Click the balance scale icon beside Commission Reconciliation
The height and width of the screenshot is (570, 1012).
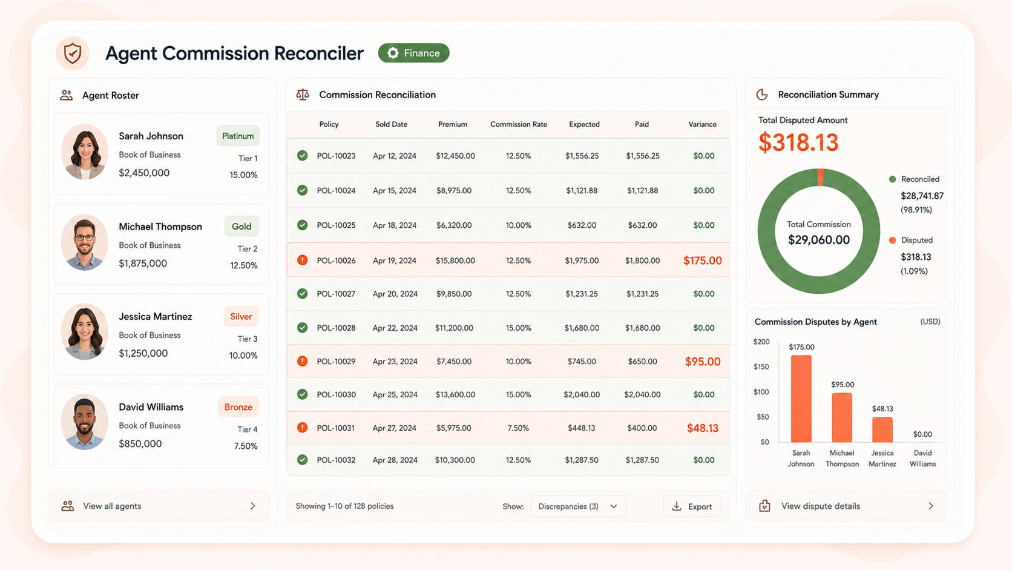(x=303, y=94)
